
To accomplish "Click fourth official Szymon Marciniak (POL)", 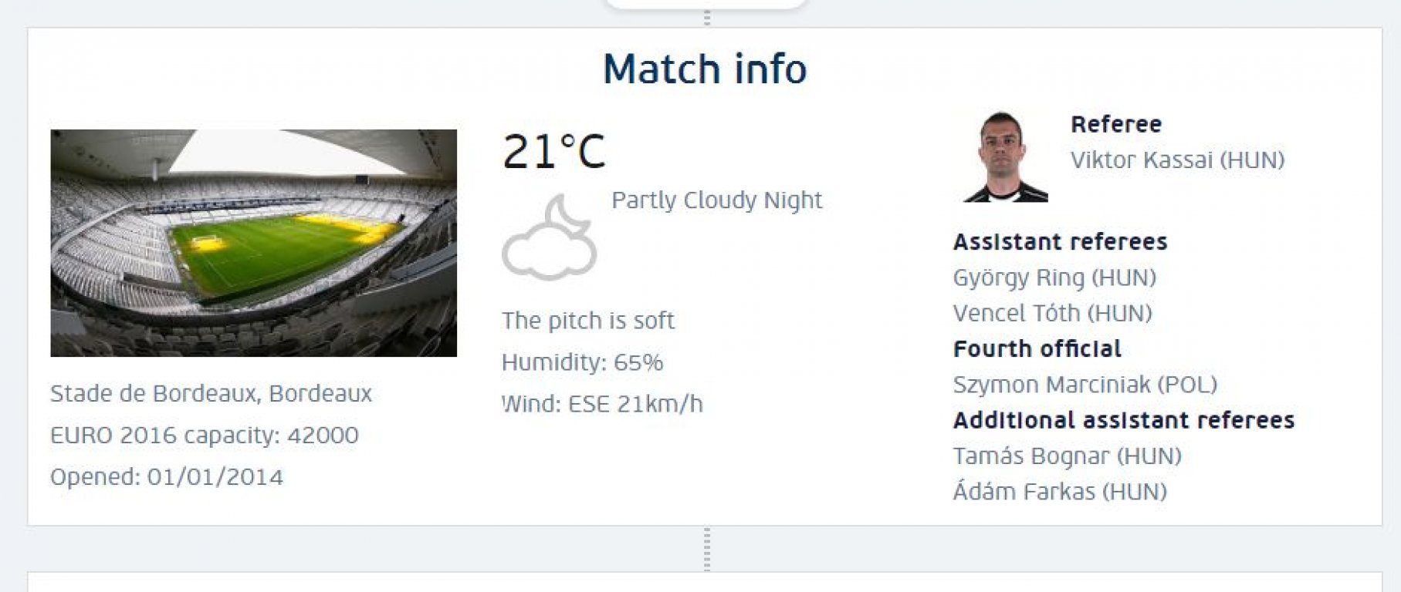I will click(1085, 384).
